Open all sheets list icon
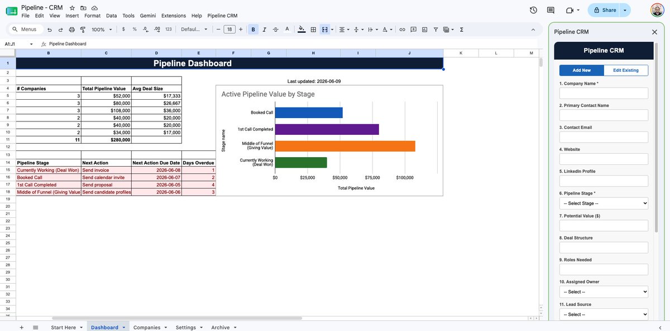Screen dimensions: 670x331 click(x=35, y=327)
